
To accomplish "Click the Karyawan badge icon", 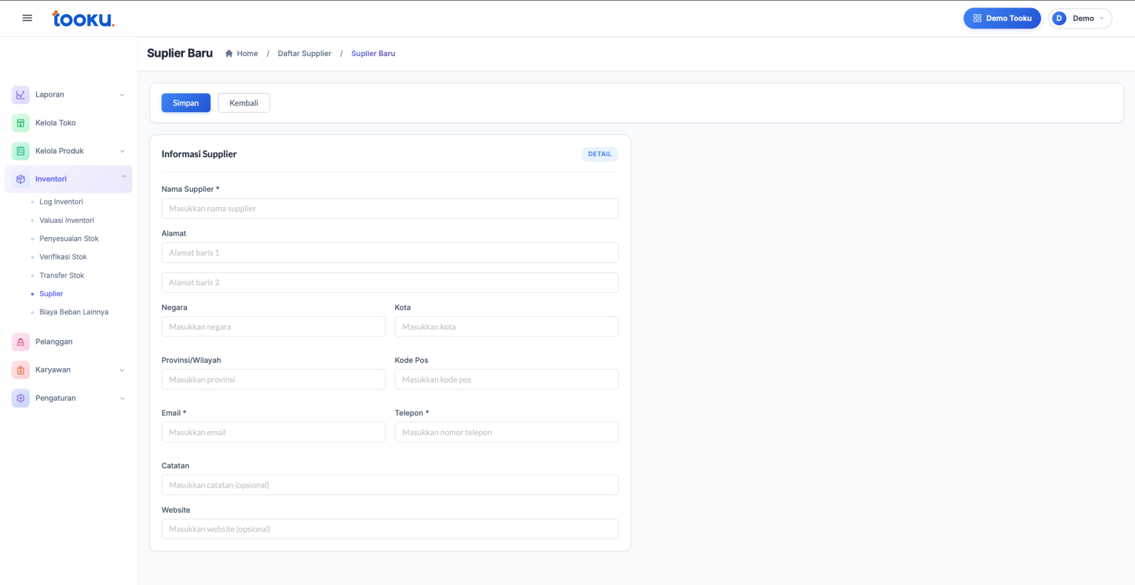I will (20, 370).
